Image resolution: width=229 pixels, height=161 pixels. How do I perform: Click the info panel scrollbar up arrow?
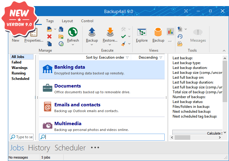(225, 58)
